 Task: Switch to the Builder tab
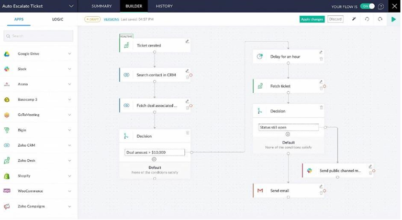(133, 6)
